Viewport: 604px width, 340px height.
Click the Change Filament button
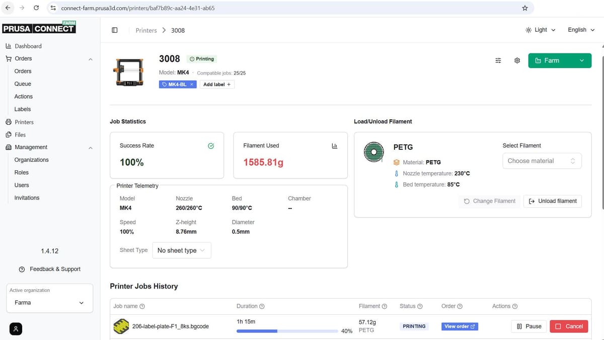(x=490, y=201)
